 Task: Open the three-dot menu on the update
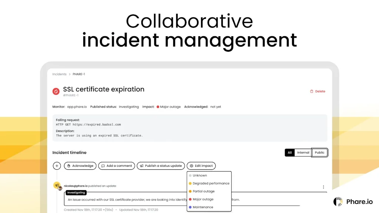coord(323,187)
